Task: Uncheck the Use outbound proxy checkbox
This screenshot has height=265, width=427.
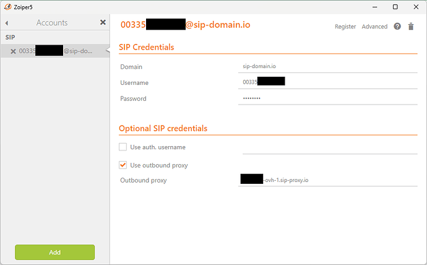Action: click(x=123, y=165)
